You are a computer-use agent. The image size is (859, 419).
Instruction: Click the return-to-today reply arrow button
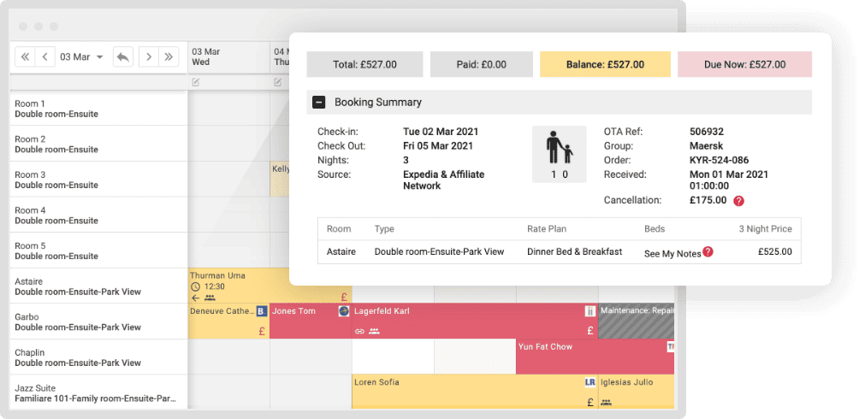tap(123, 57)
